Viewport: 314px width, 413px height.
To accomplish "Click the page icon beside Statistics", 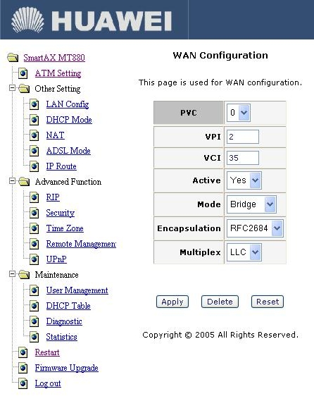I will coord(34,337).
